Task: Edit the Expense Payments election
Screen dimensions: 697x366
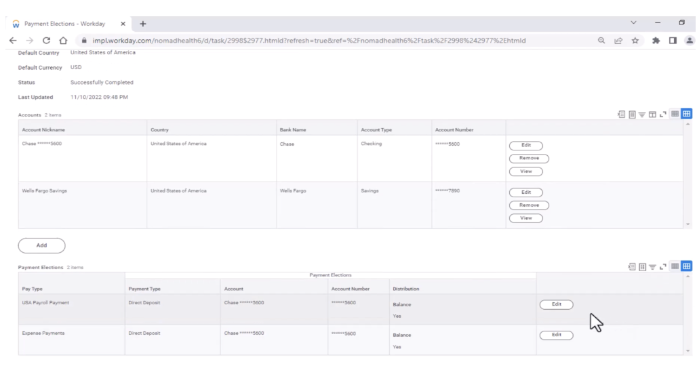Action: click(557, 335)
